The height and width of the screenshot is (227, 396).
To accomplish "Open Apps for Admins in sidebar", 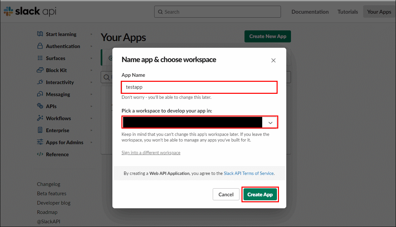I will tap(65, 142).
